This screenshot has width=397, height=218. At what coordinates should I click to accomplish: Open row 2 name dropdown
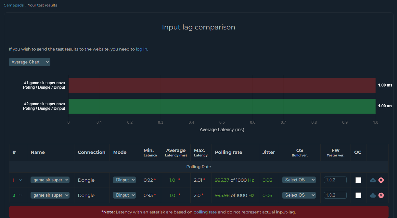(x=50, y=195)
